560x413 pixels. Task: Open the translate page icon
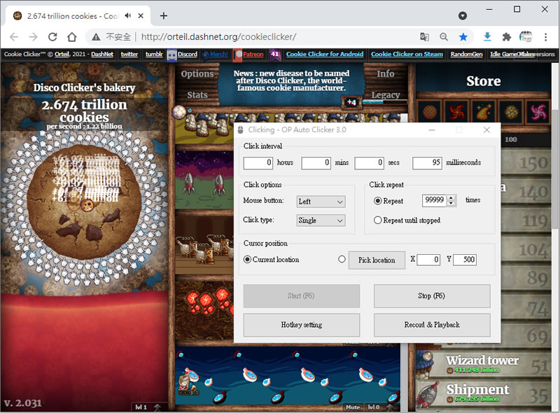click(424, 37)
